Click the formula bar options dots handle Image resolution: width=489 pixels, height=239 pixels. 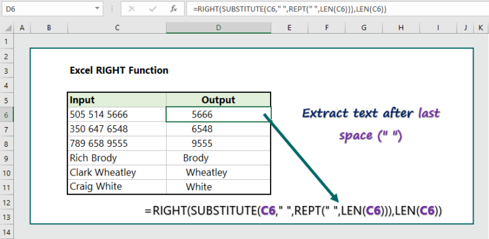pos(112,9)
